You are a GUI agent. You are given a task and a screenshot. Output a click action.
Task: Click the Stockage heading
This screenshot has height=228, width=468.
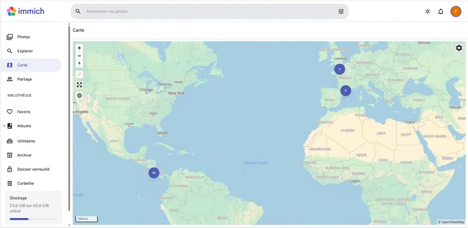[x=18, y=198]
